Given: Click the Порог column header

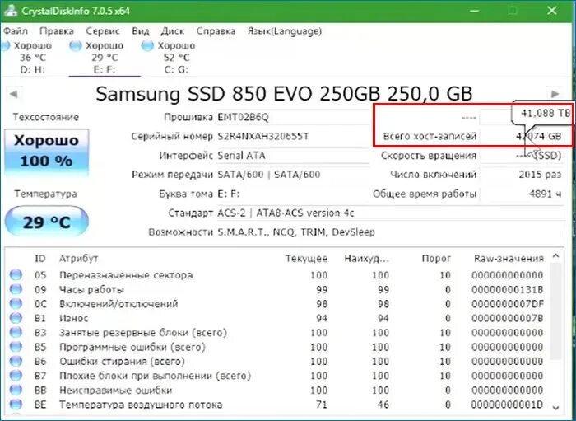Looking at the screenshot, I should coord(436,259).
